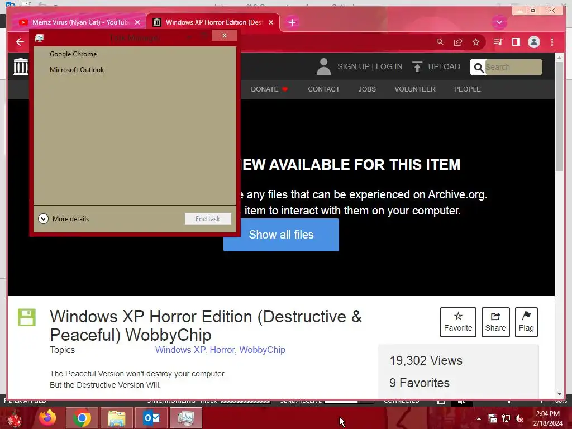Screen dimensions: 572x429
Task: Open the WobbyChip topic link
Action: pos(262,350)
